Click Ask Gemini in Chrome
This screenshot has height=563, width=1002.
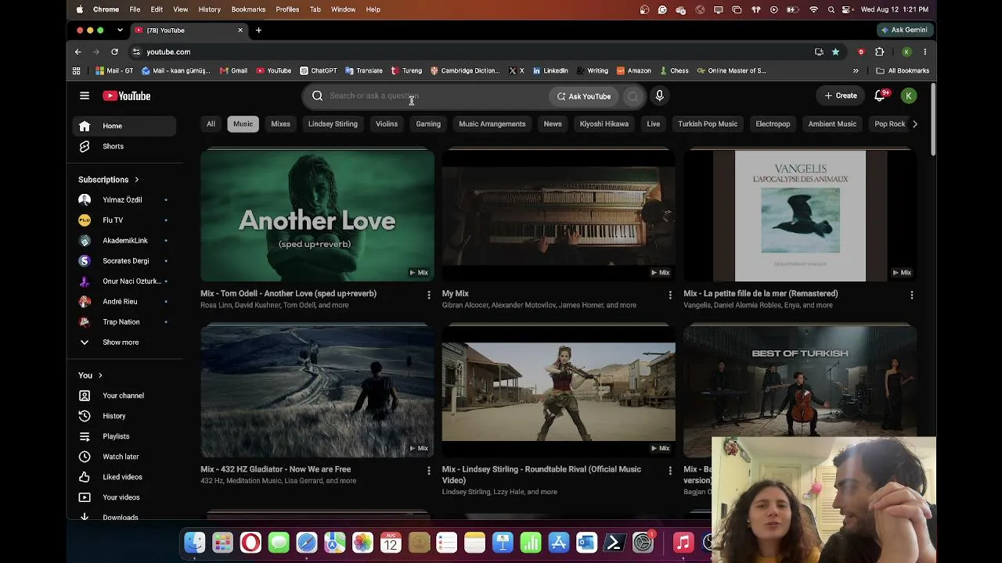[x=904, y=30]
